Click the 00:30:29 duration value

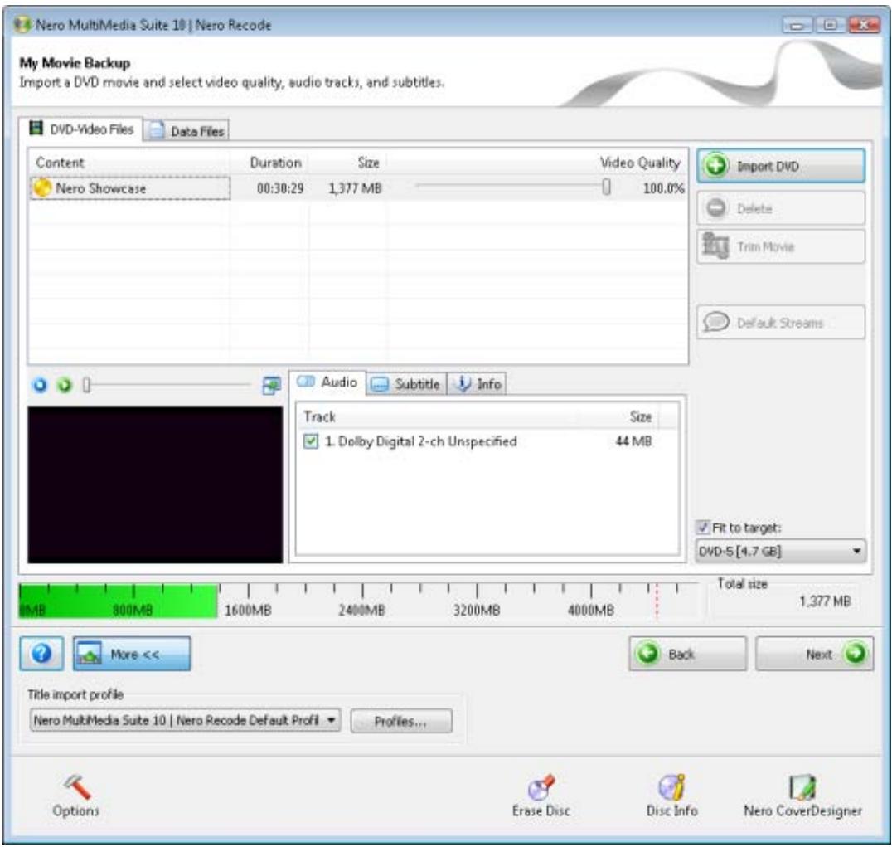pos(280,188)
